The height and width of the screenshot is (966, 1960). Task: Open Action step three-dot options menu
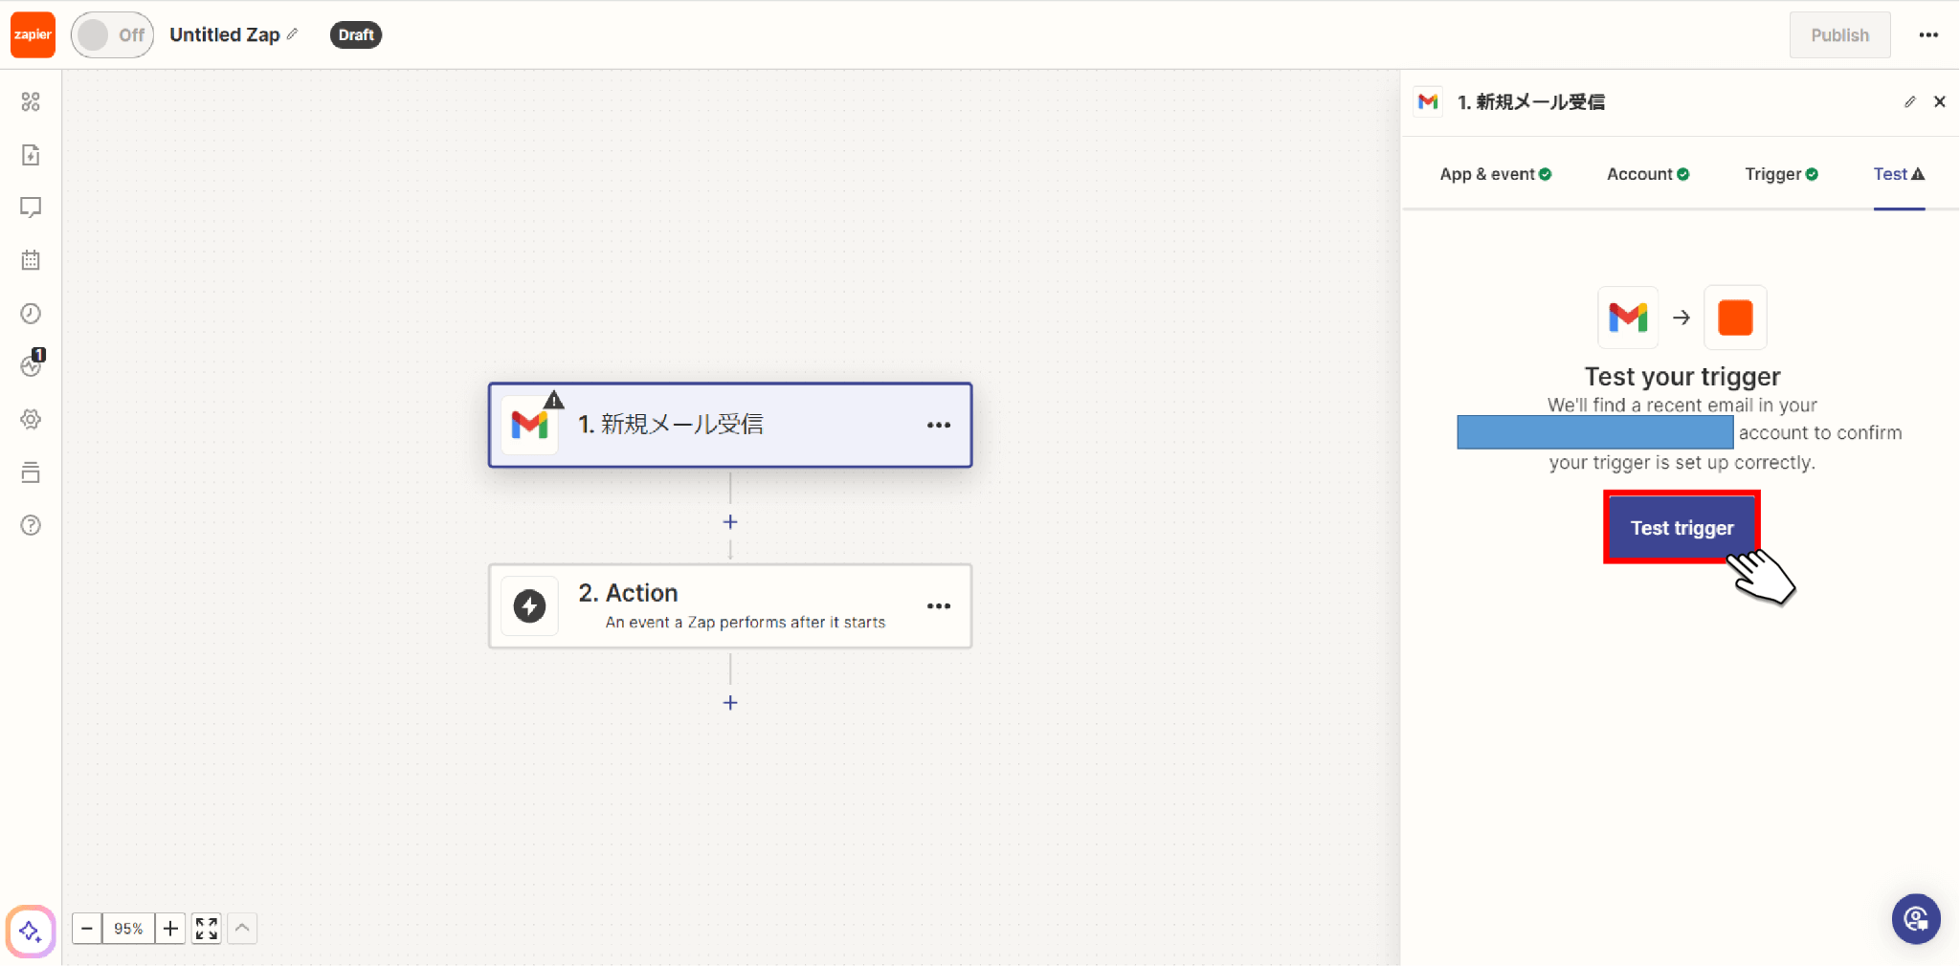939,606
